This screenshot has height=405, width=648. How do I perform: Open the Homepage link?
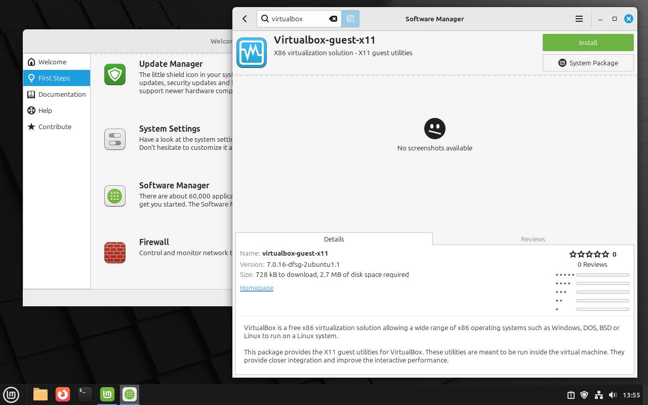257,288
